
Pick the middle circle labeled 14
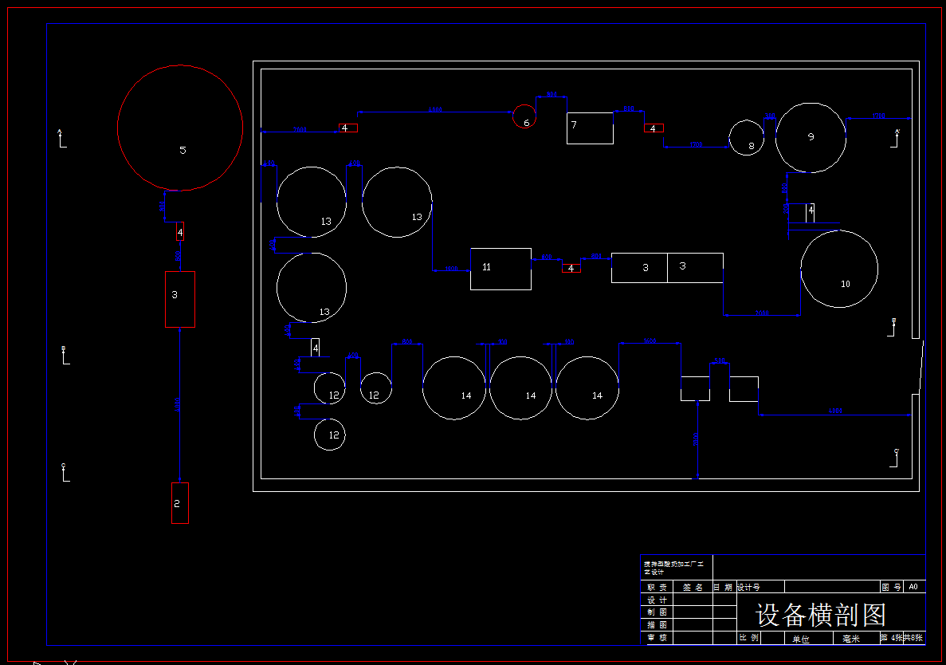[520, 388]
